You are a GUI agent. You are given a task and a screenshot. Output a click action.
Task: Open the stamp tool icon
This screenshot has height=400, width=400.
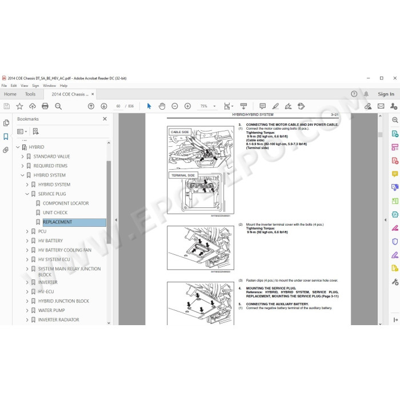(301, 106)
